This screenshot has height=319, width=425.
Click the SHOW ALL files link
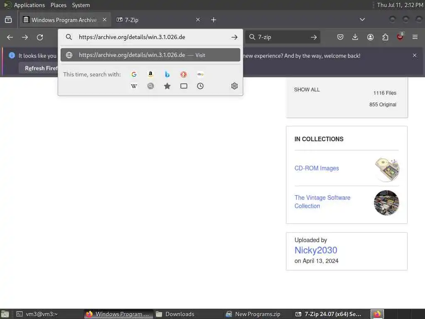point(307,90)
